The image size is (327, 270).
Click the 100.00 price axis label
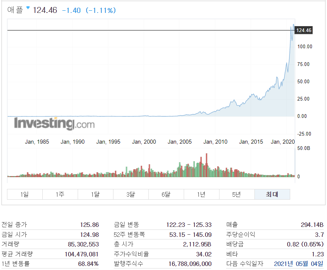click(305, 46)
